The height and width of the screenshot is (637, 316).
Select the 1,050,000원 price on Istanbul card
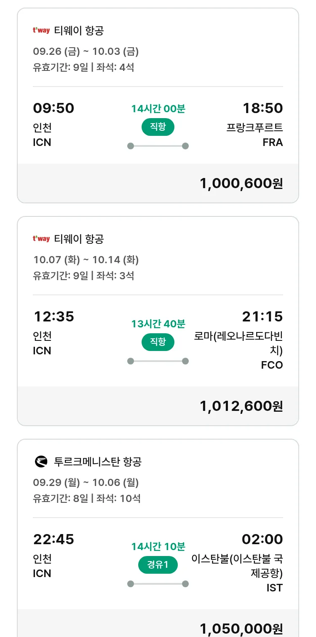click(241, 629)
